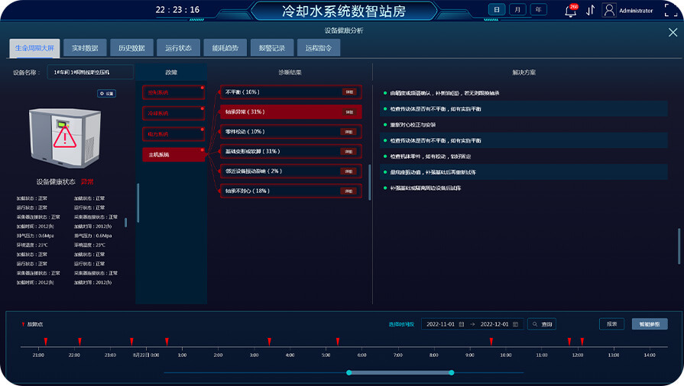The height and width of the screenshot is (386, 684).
Task: Click the fault marker near 22:00 on timeline
Action: pyautogui.click(x=79, y=342)
